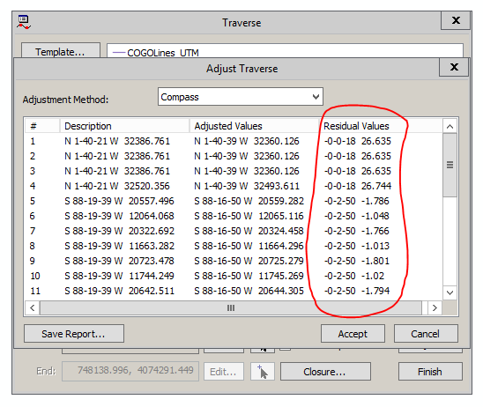The image size is (483, 407).
Task: Click the Template button in Traverse
Action: click(x=60, y=51)
